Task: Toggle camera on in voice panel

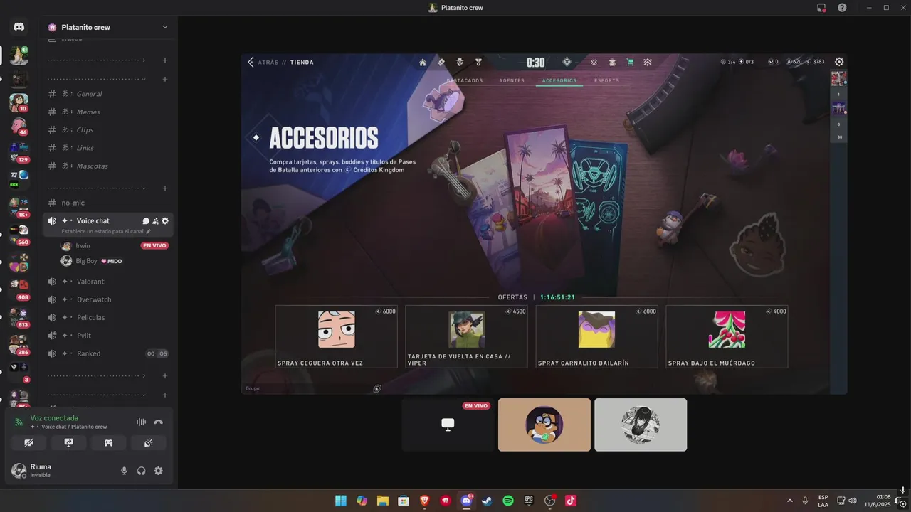Action: [29, 442]
